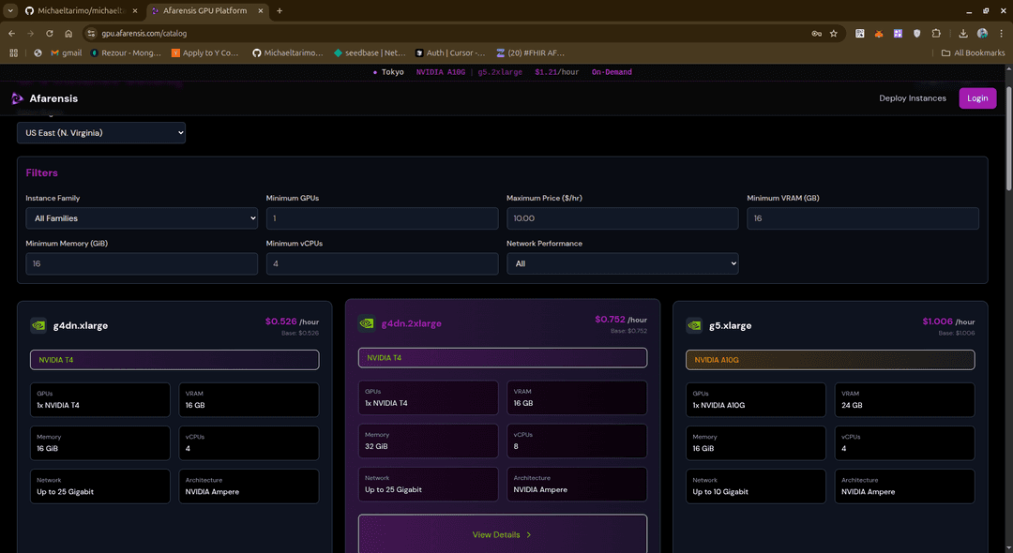
Task: Bookmark this page with the star icon
Action: click(833, 31)
